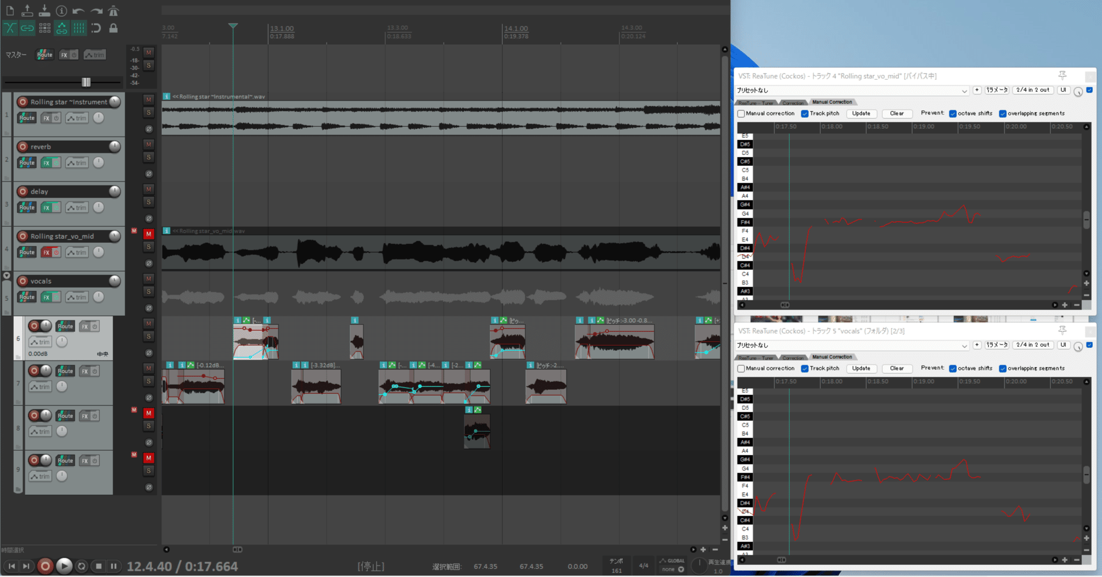This screenshot has width=1102, height=577.
Task: Open FX on the Rolling star_vo_mid track
Action: tap(46, 253)
